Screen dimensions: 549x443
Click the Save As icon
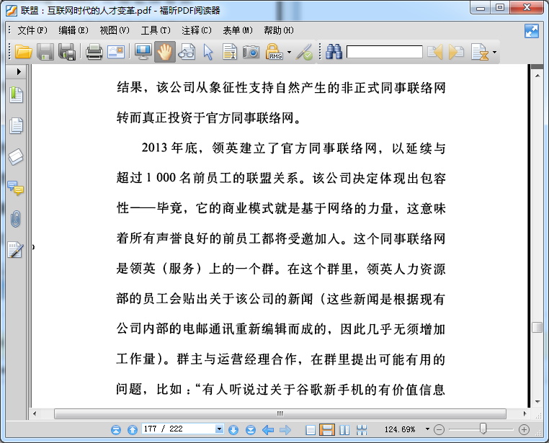pos(67,52)
